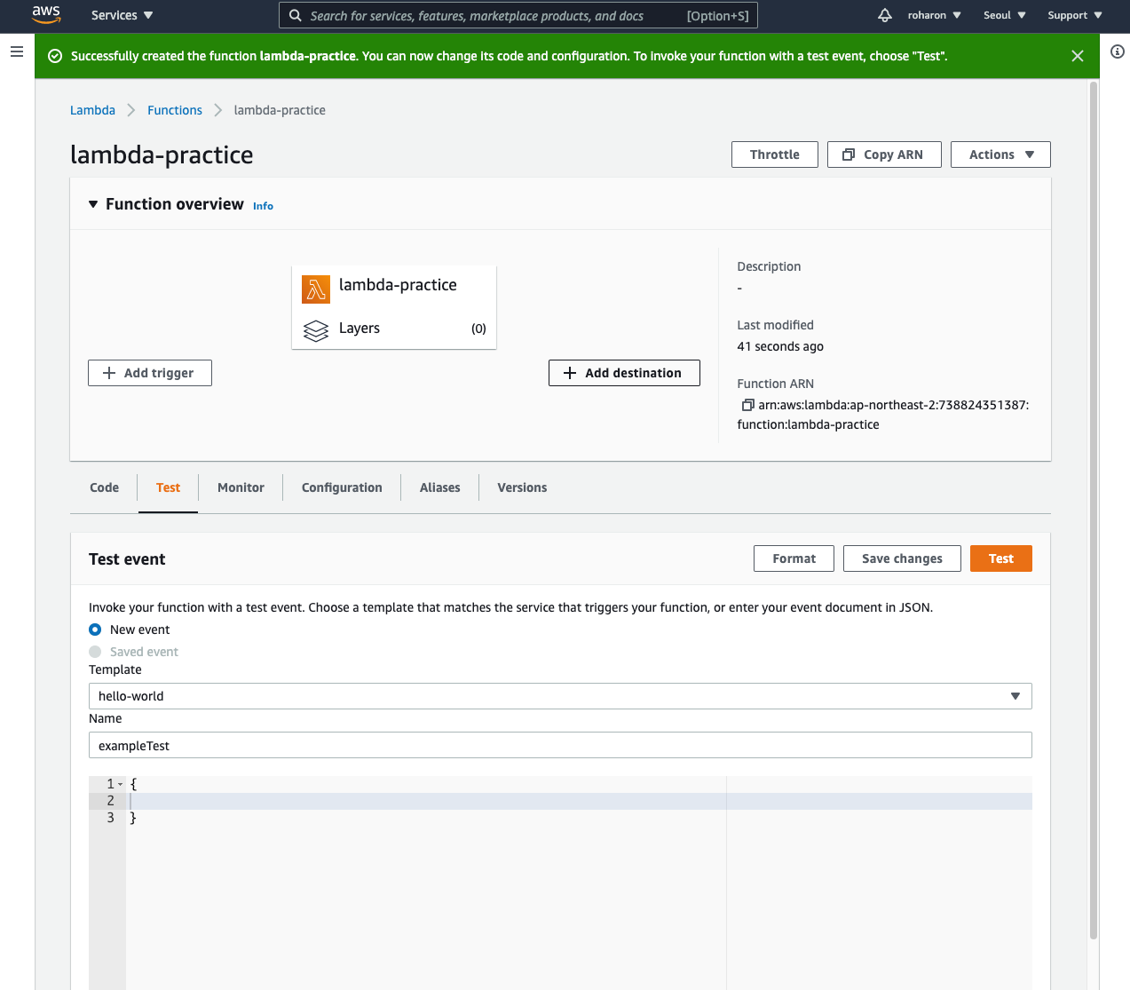Image resolution: width=1130 pixels, height=990 pixels.
Task: Open the Services dropdown menu
Action: point(122,15)
